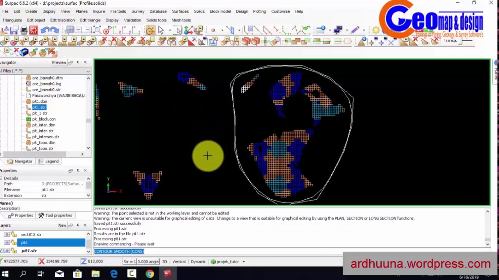Screen dimensions: 499x280
Task: Click the rotating Sun lighting icon
Action: tap(376, 30)
